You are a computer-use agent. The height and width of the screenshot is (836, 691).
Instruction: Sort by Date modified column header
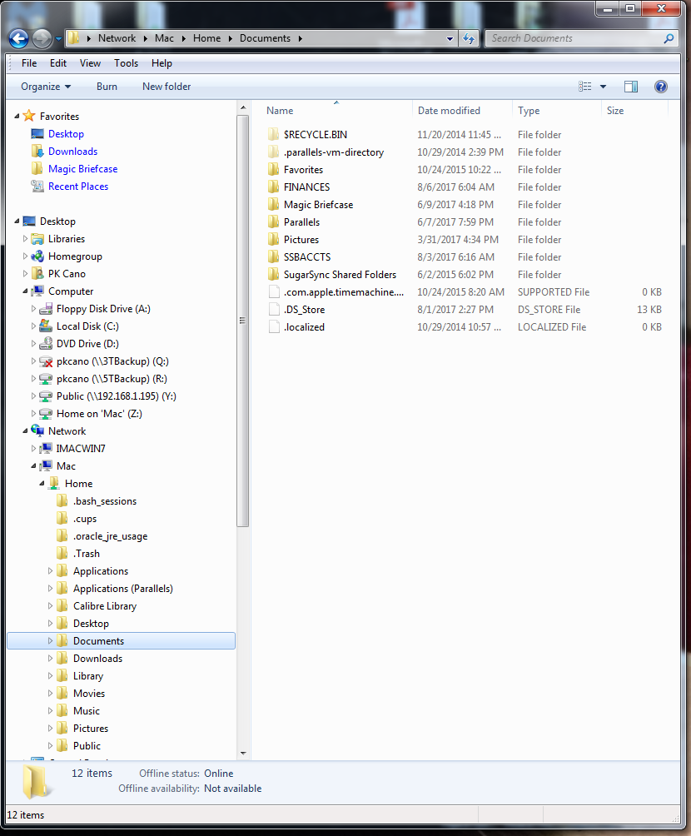[449, 111]
